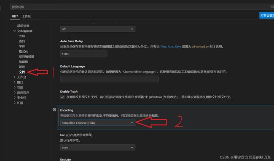Viewport: 274px width, 161px height.
Task: Toggle the Enable Trash checkbox
Action: 62,97
